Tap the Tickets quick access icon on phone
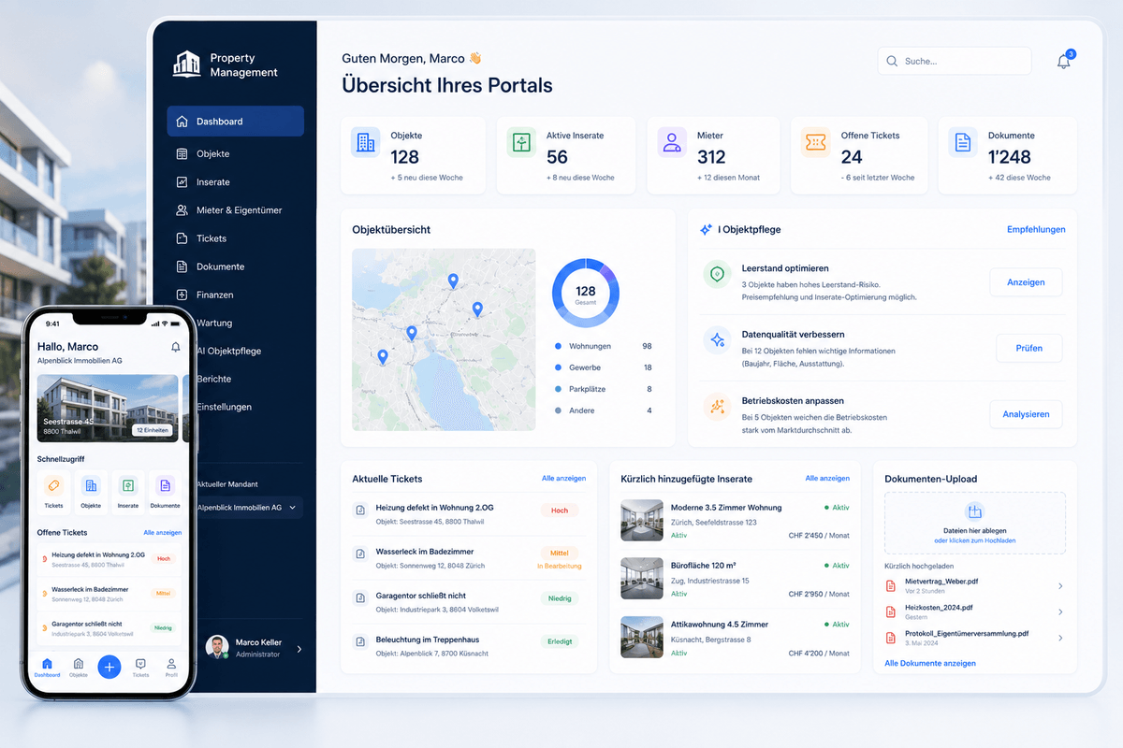 coord(53,485)
